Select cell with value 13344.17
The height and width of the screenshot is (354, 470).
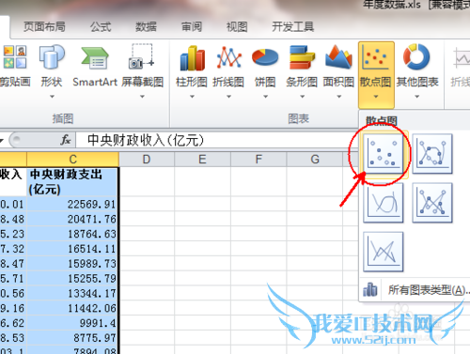72,293
